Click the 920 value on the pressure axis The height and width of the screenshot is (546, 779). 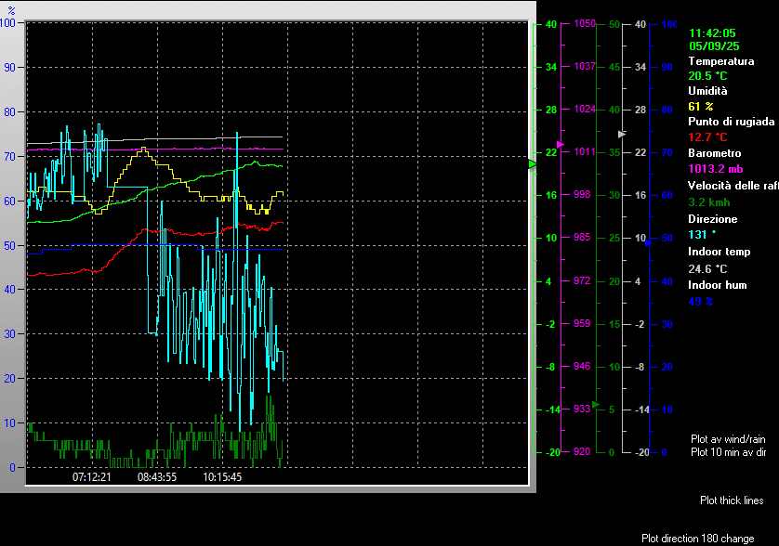(582, 451)
